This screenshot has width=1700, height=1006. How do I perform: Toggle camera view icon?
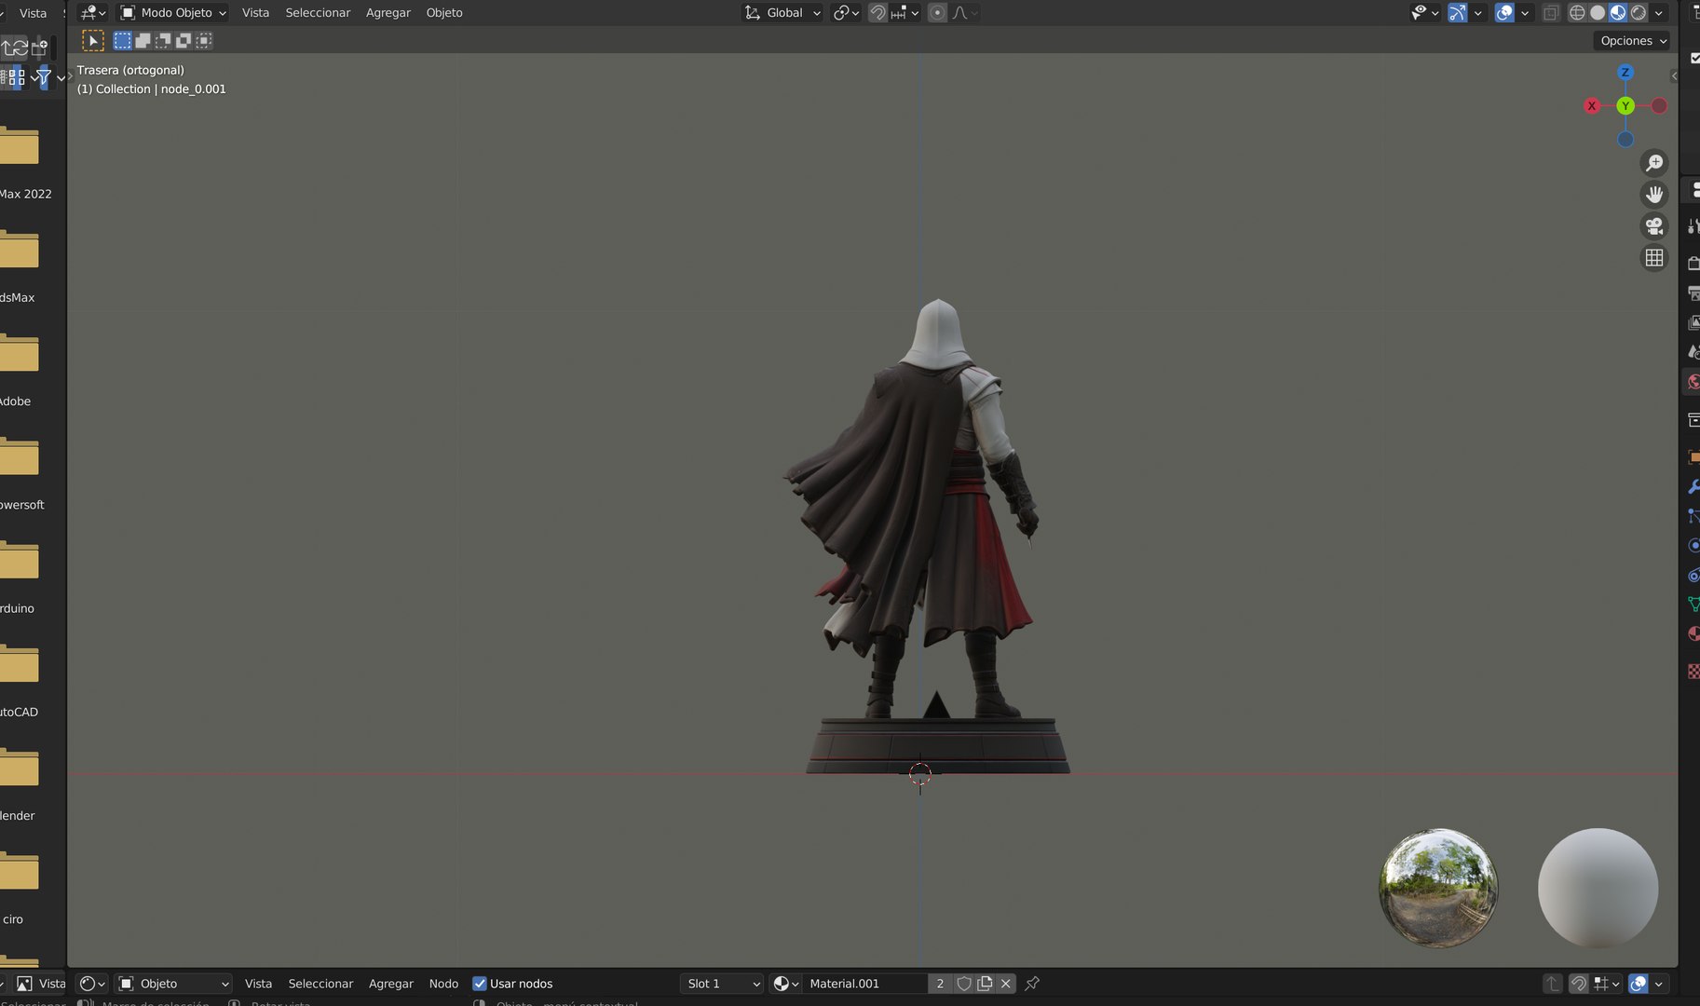click(x=1654, y=226)
